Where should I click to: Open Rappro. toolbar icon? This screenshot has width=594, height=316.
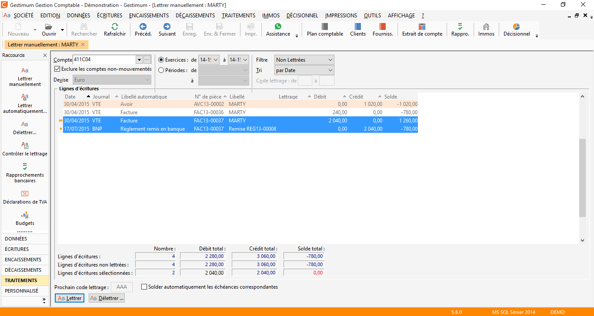[x=460, y=27]
